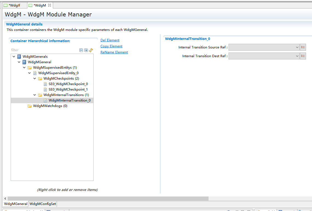Image resolution: width=312 pixels, height=211 pixels.
Task: Click the WdgMInternalTransition_0 document icon
Action: point(45,100)
